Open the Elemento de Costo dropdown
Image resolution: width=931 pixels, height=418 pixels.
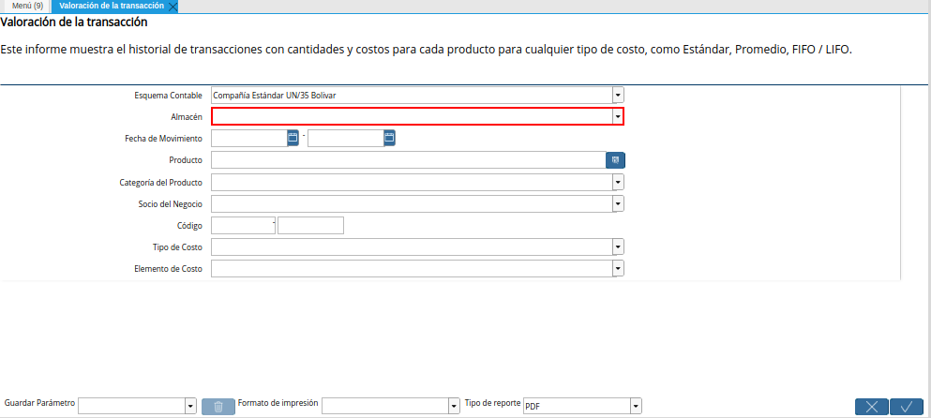click(618, 268)
